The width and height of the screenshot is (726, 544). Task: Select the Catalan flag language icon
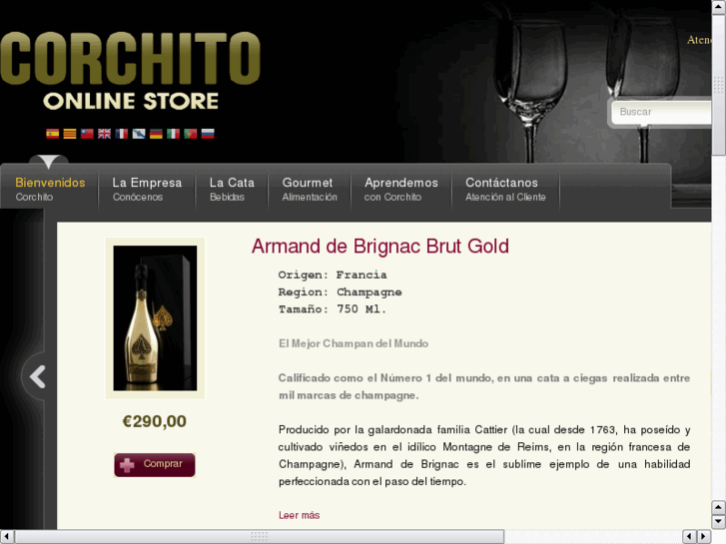click(70, 134)
